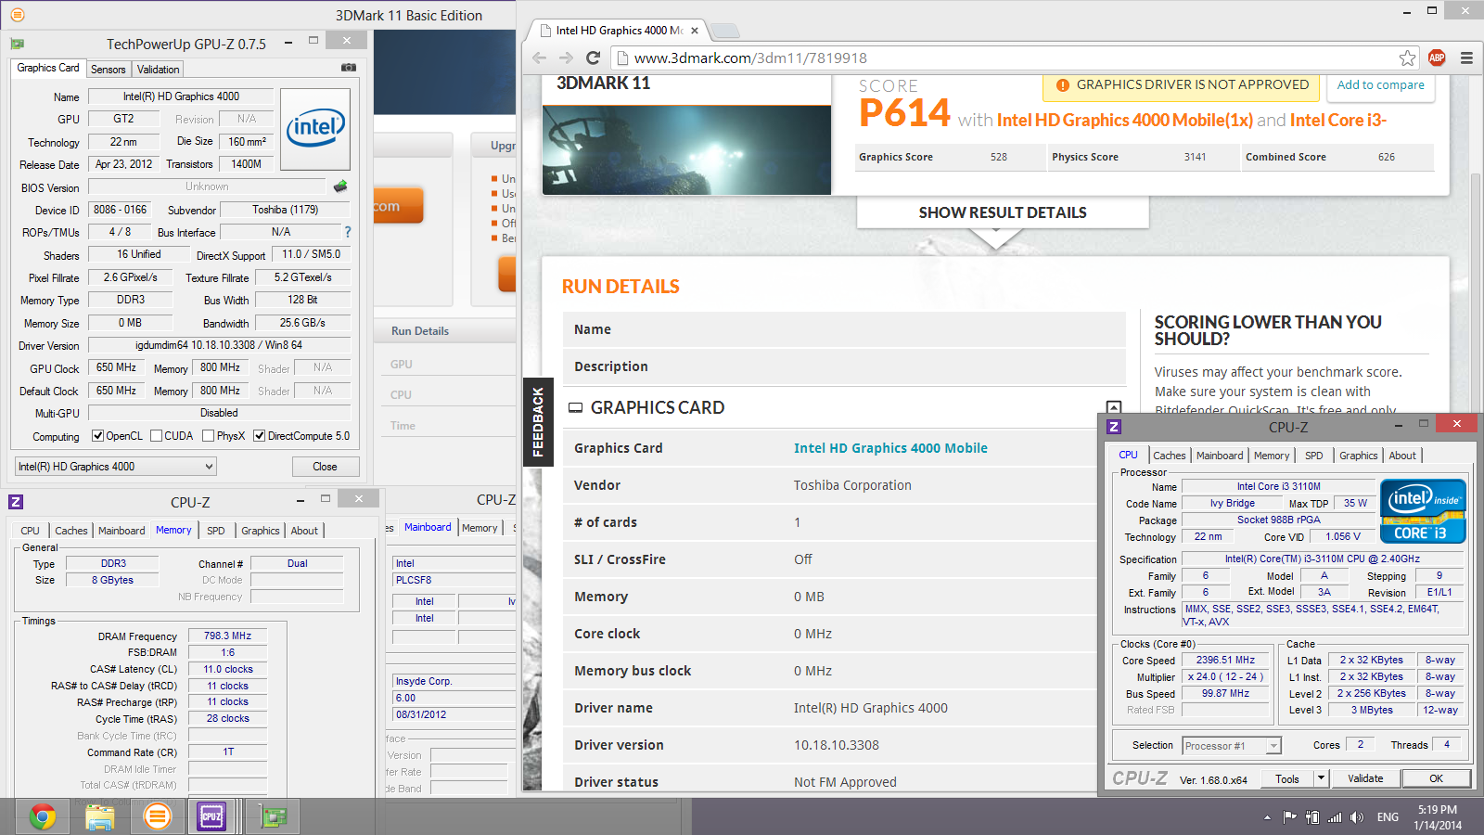Expand Show Result Details
1484x835 pixels.
coord(1003,212)
